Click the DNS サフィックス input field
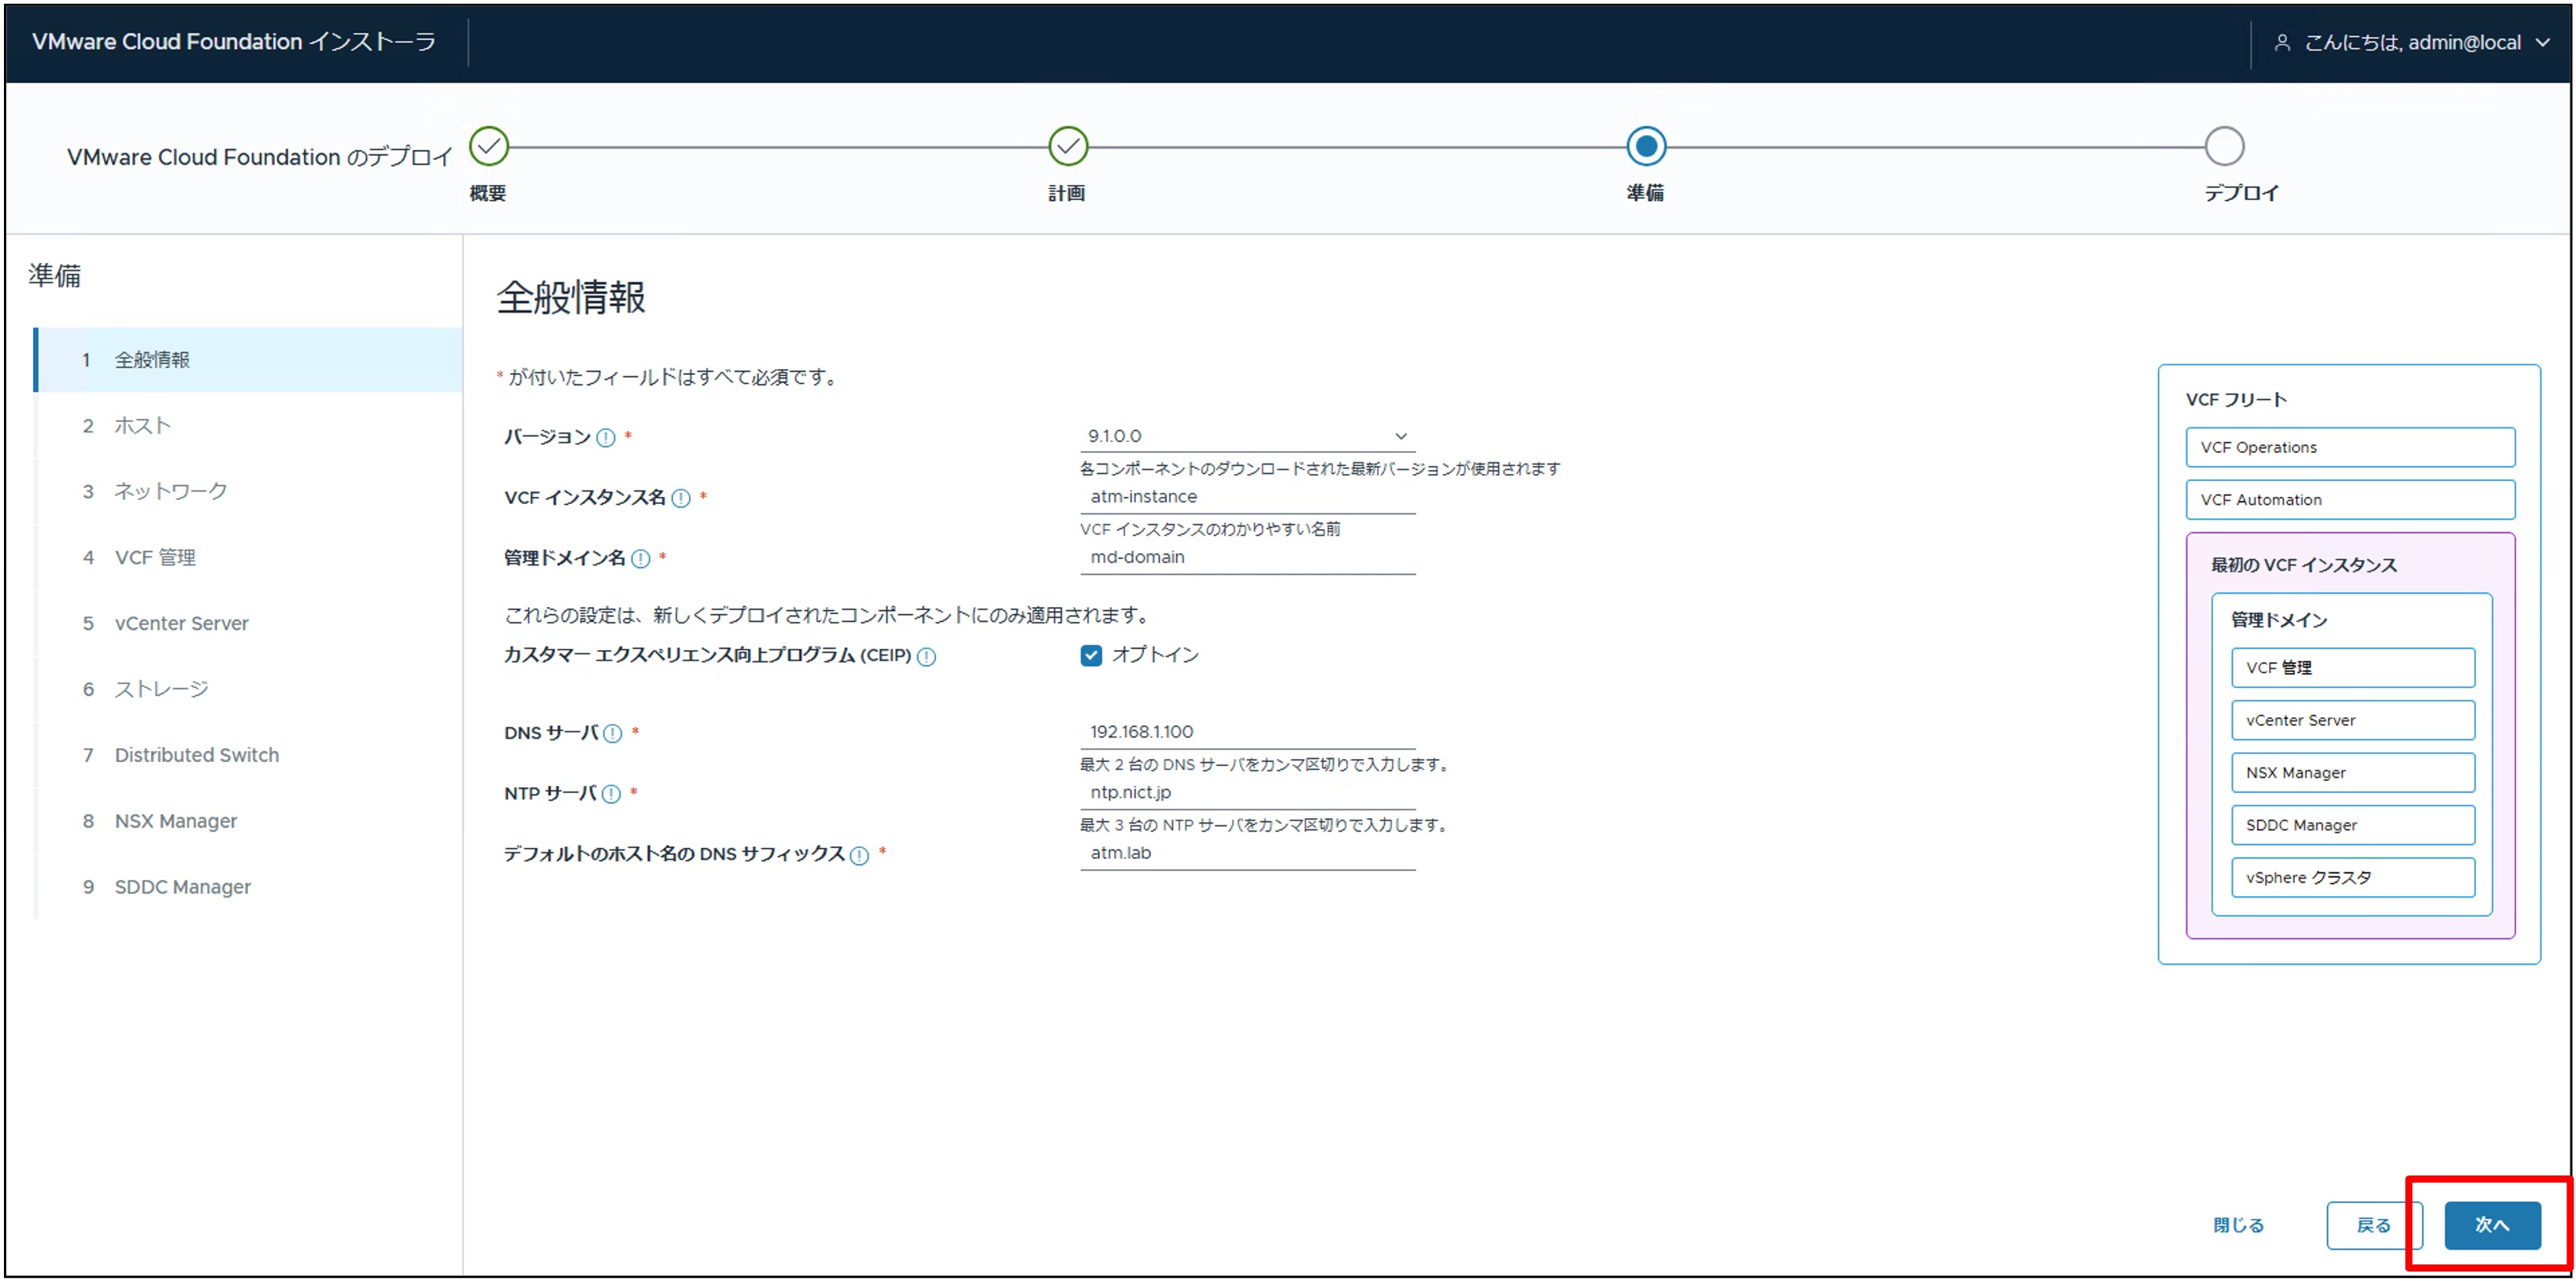Screen dimensions: 2576x1281 coord(1247,854)
